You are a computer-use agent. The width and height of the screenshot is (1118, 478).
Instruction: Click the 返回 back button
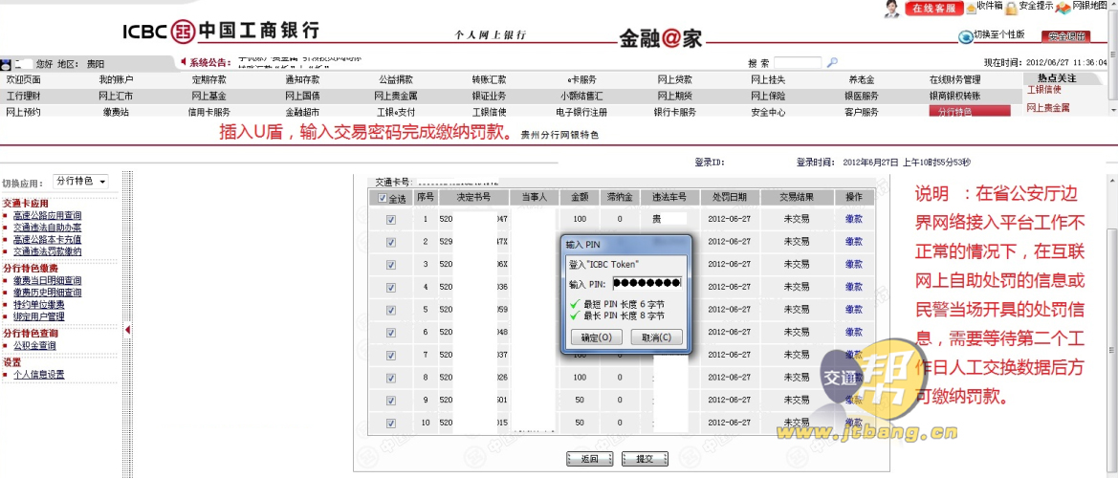pyautogui.click(x=590, y=459)
